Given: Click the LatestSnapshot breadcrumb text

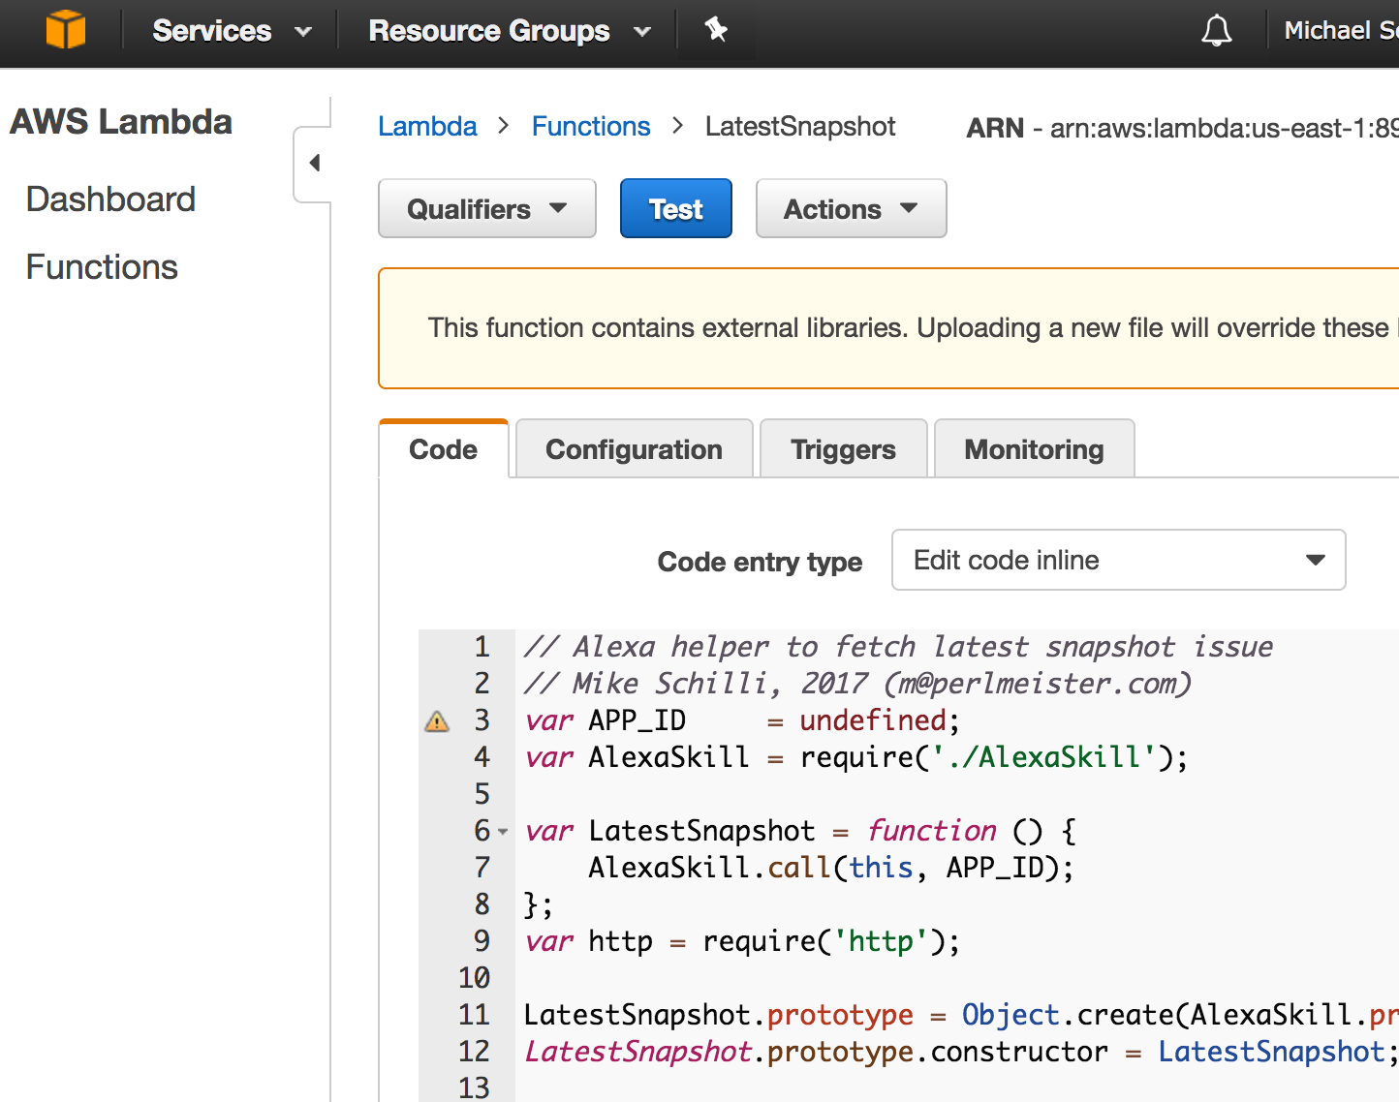Looking at the screenshot, I should point(800,127).
